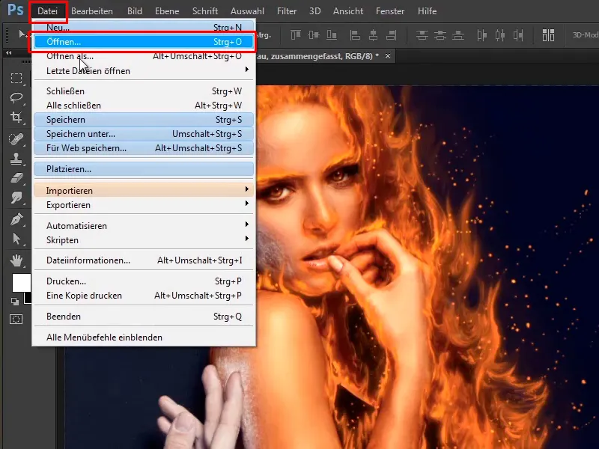Align vertical centers in options bar
The height and width of the screenshot is (449, 599).
314,35
